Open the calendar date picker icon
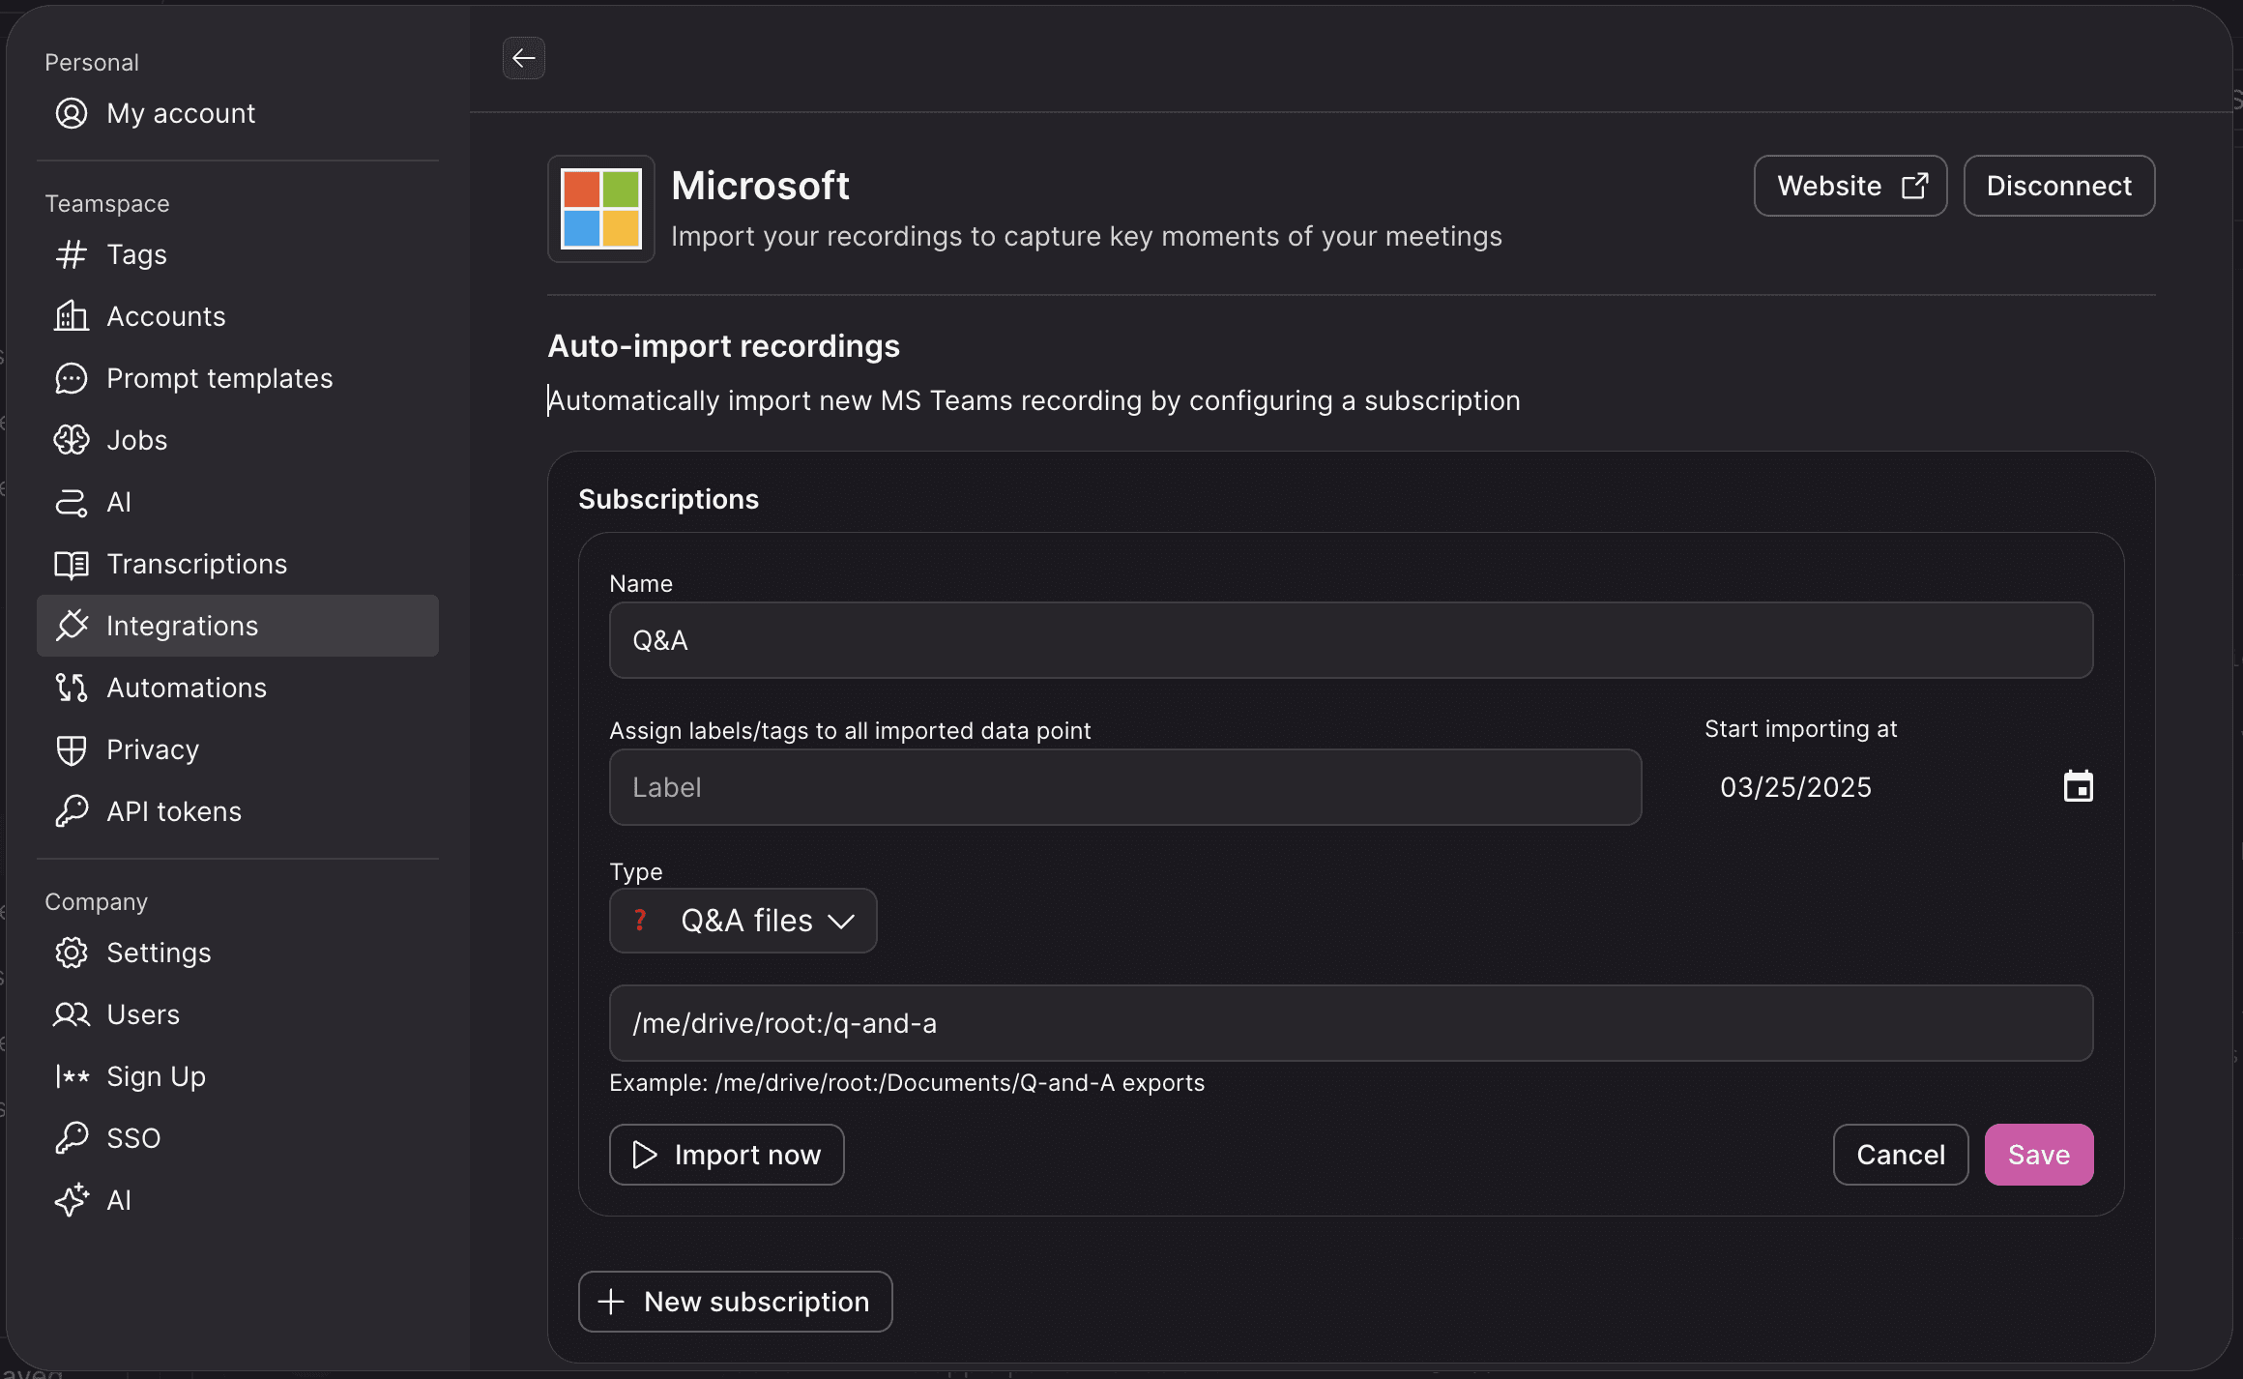 point(2078,786)
